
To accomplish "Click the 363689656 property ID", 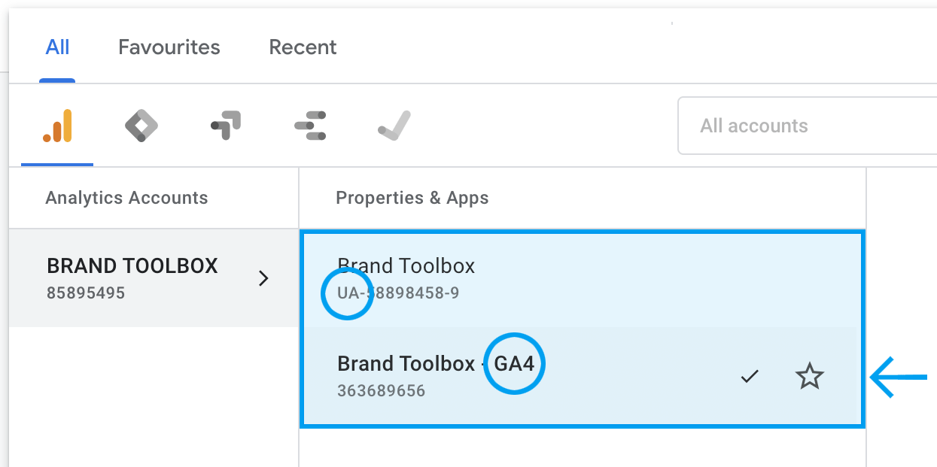I will pos(381,391).
